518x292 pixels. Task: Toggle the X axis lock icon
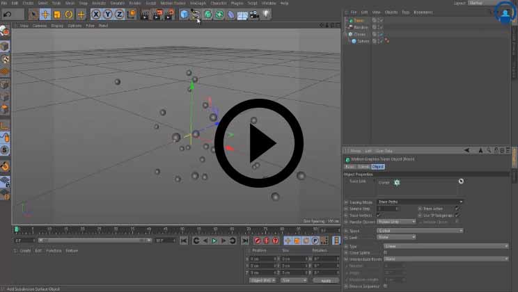tap(96, 14)
